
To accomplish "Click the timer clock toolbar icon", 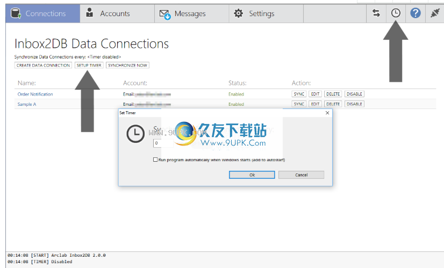I will click(396, 13).
